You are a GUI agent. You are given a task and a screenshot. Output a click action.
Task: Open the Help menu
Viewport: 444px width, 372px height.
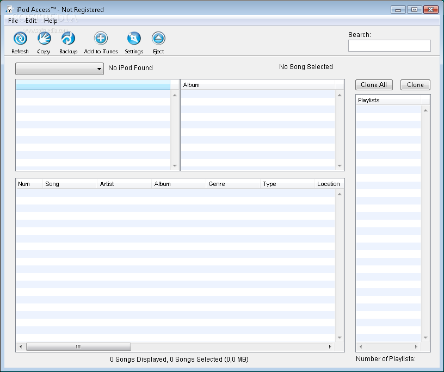[x=51, y=21]
